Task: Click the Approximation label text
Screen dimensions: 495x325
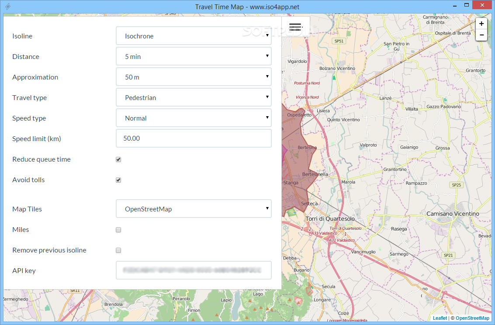Action: 35,77
